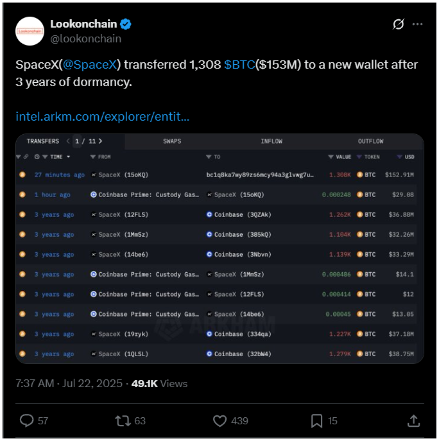Click the Lookonchain profile avatar
Image resolution: width=439 pixels, height=441 pixels.
(x=30, y=31)
